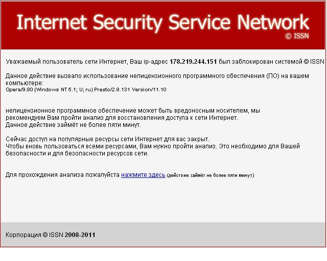Click the sentence "Данное действие займёт не более пяти минут."

[x=73, y=125]
